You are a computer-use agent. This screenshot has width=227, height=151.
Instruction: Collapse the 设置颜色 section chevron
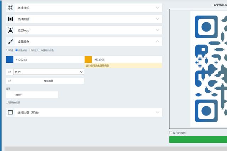[x=157, y=41]
